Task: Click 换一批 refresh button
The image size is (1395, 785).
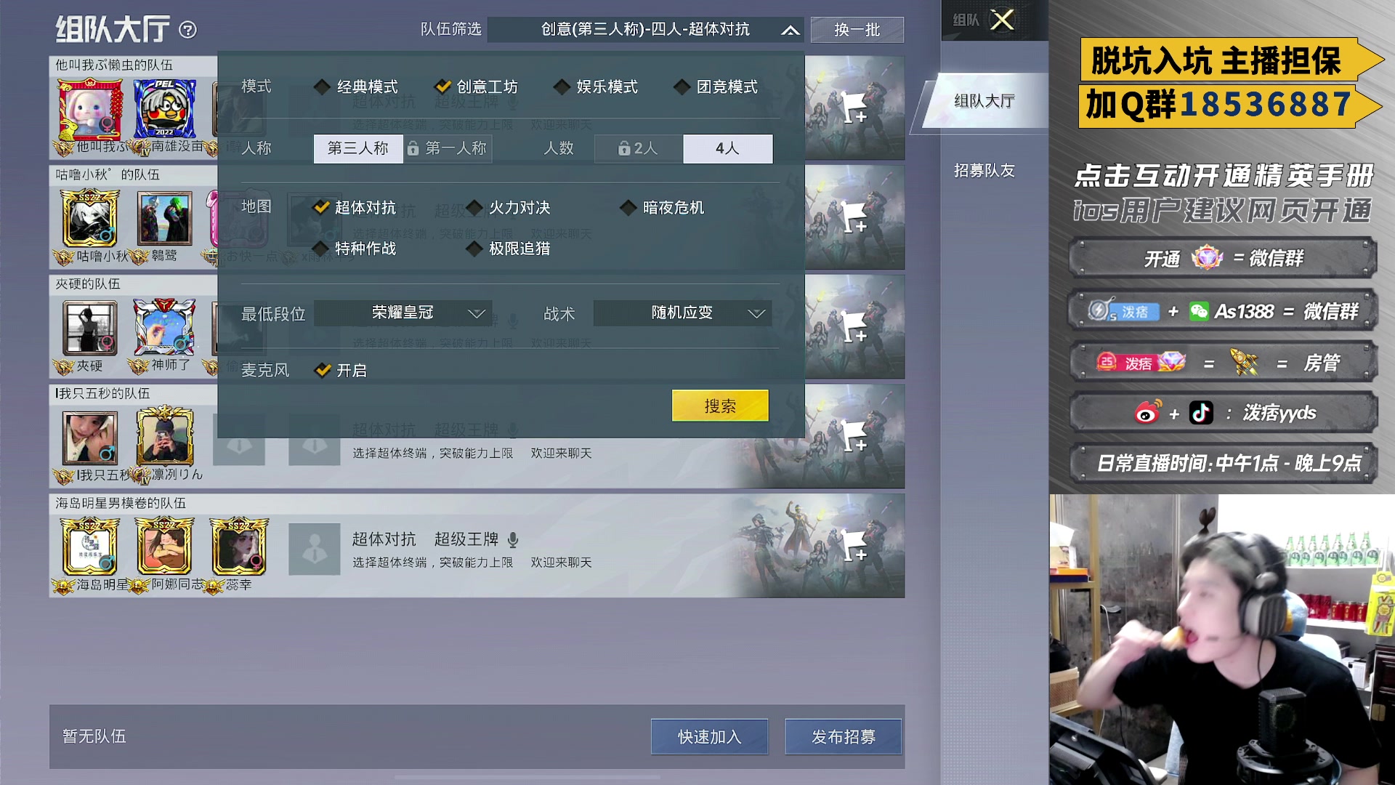Action: (857, 30)
